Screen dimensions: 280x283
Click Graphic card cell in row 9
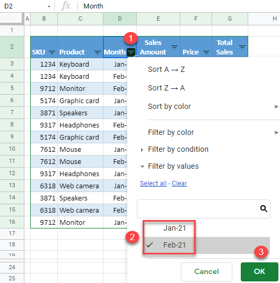click(81, 138)
